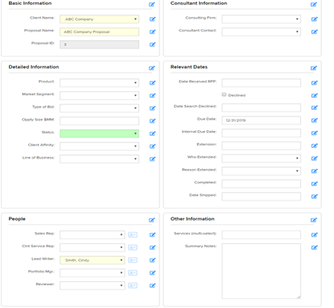Click edit icon for Basic Information section
The width and height of the screenshot is (334, 308).
(152, 4)
